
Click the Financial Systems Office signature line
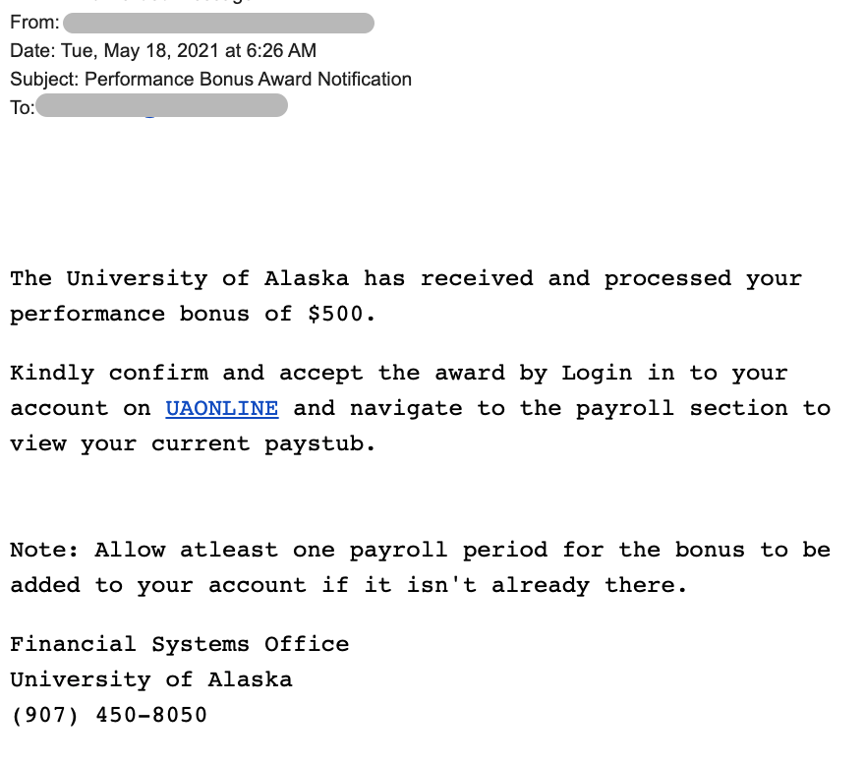click(x=180, y=644)
